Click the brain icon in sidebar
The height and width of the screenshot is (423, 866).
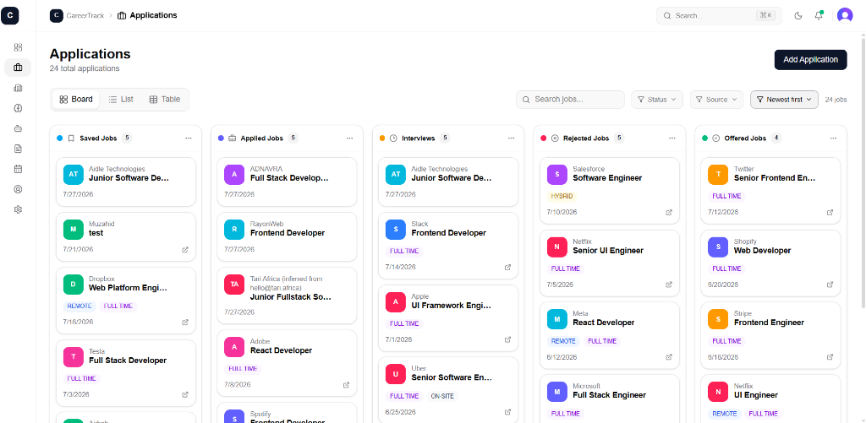coord(18,108)
